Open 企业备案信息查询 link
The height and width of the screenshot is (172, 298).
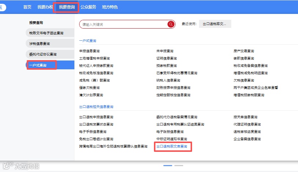[x=247, y=139]
